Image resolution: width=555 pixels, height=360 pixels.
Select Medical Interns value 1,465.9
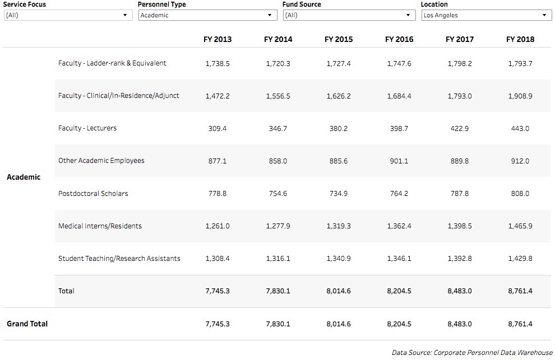[x=520, y=226]
